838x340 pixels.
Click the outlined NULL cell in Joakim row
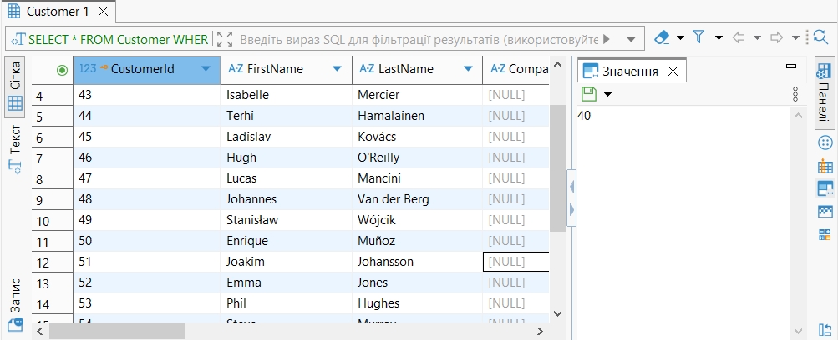[x=515, y=261]
